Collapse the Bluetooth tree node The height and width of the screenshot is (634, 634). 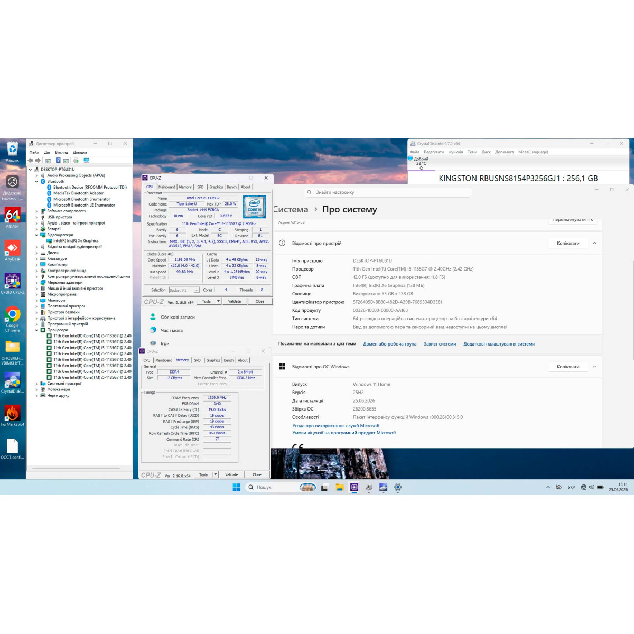tap(36, 181)
